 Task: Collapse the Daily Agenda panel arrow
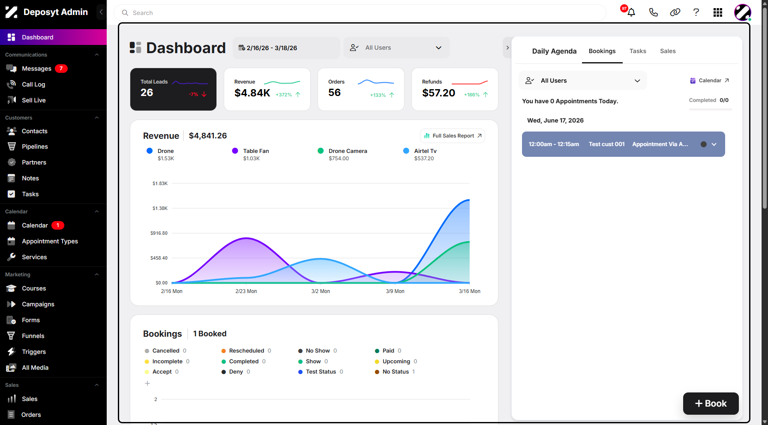point(507,48)
